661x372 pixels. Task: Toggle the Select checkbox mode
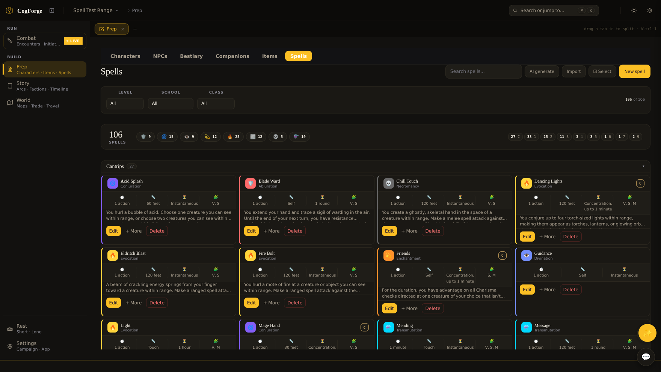pos(602,71)
